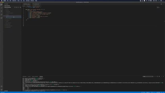This screenshot has width=165, height=93.
Task: Close the bottom terminal panel
Action: [163, 76]
